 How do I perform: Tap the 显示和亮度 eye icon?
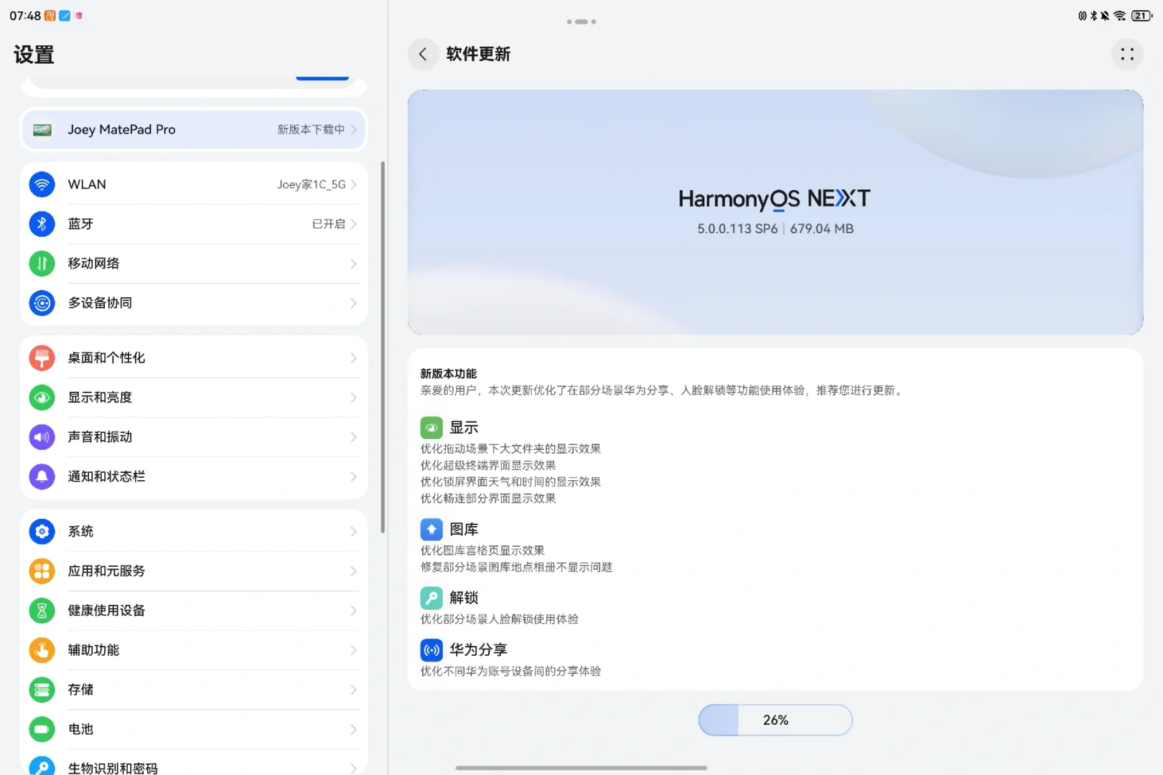[42, 397]
